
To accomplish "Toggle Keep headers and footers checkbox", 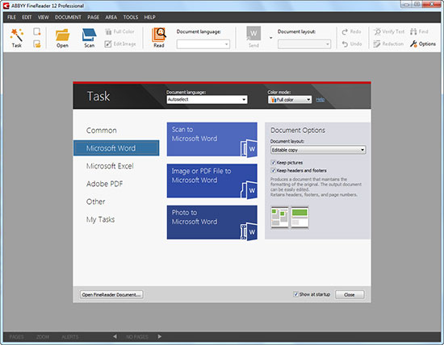I will pyautogui.click(x=273, y=171).
